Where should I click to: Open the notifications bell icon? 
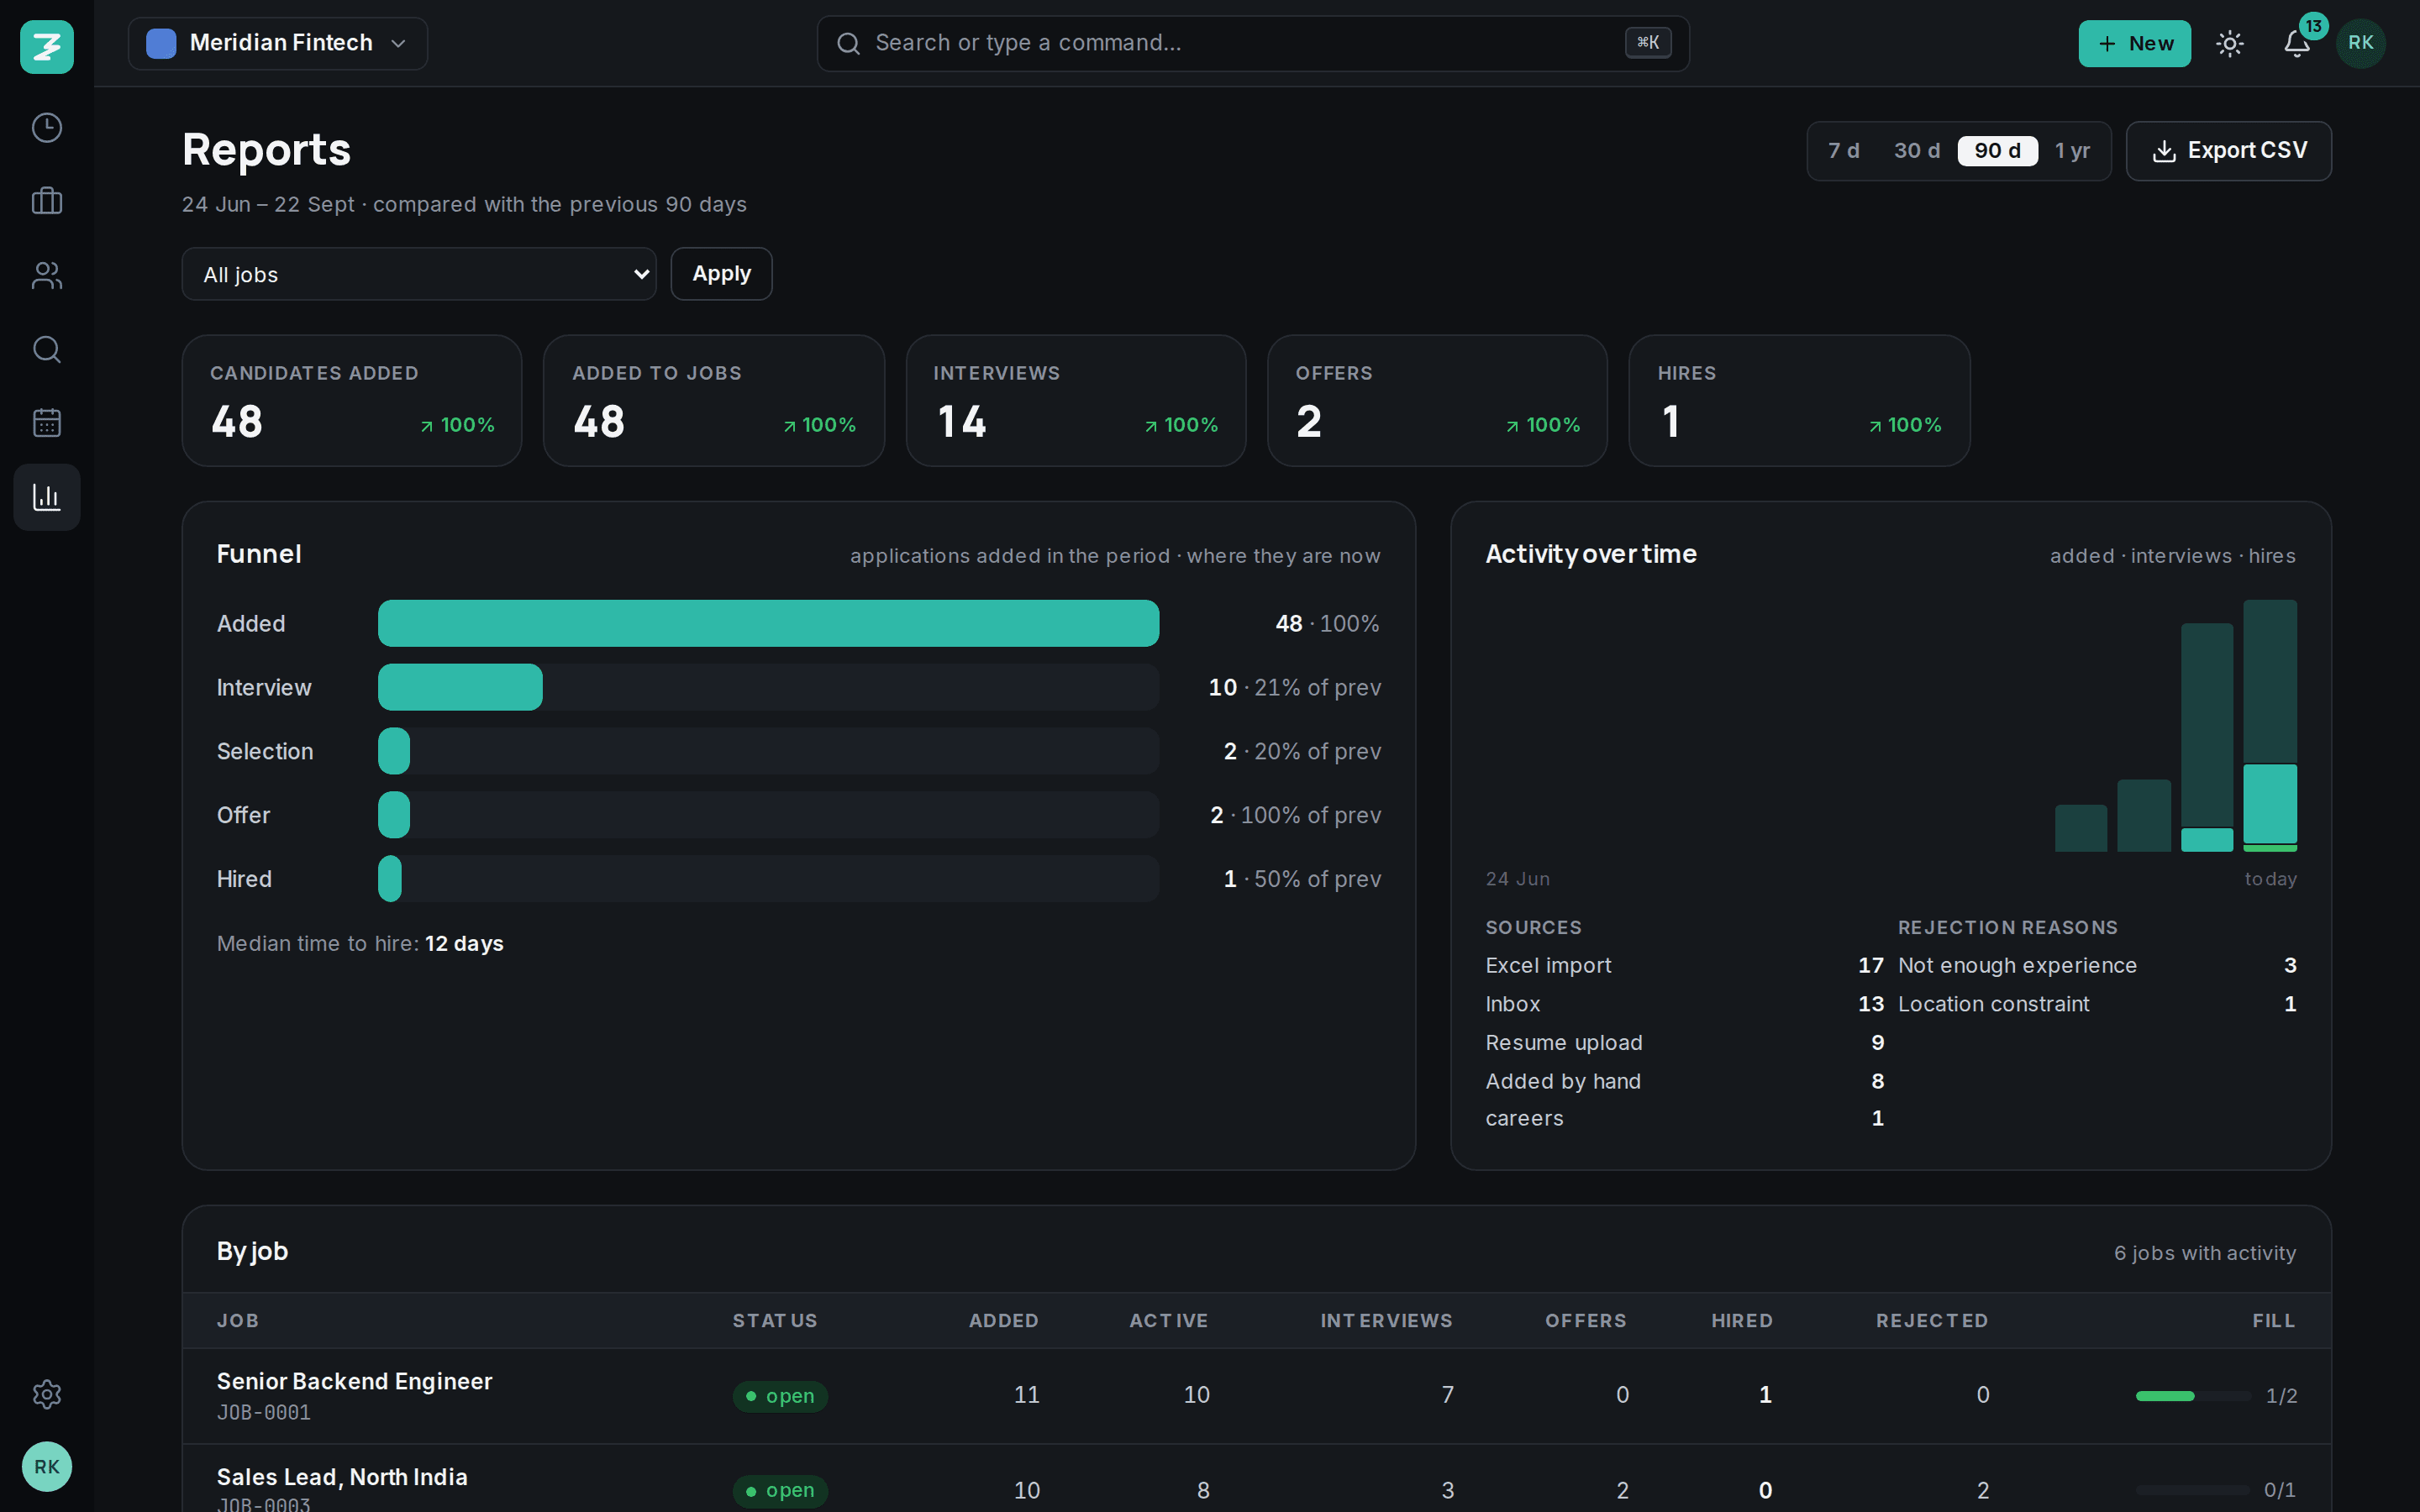[2297, 43]
